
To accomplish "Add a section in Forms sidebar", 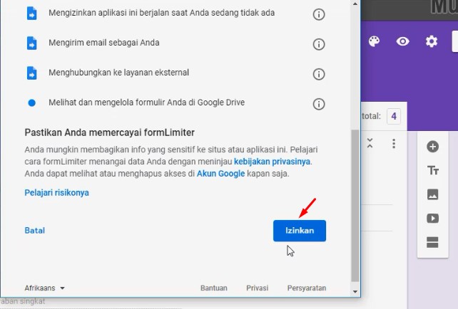I will point(432,242).
